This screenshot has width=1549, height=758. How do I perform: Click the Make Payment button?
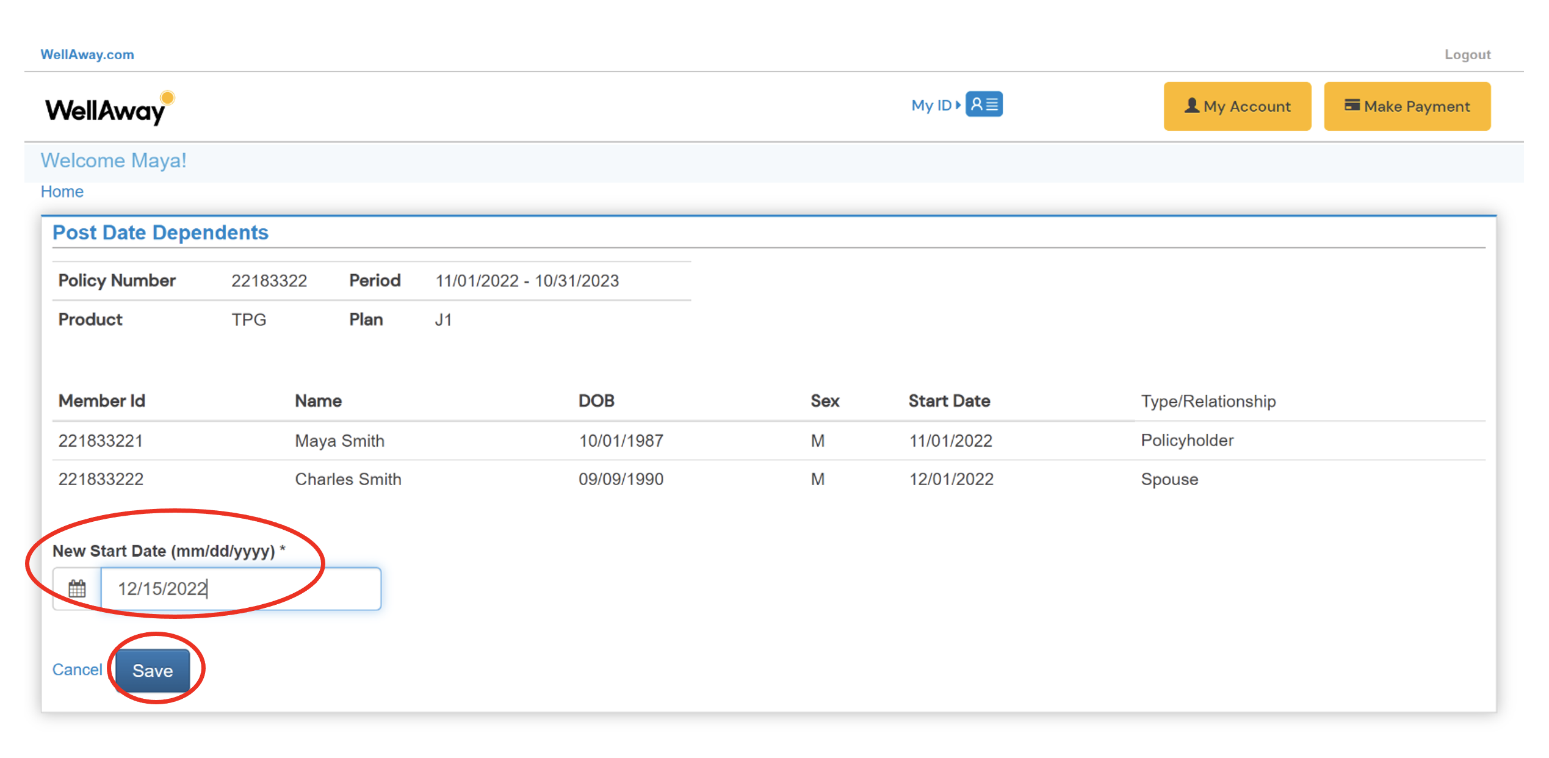1407,106
